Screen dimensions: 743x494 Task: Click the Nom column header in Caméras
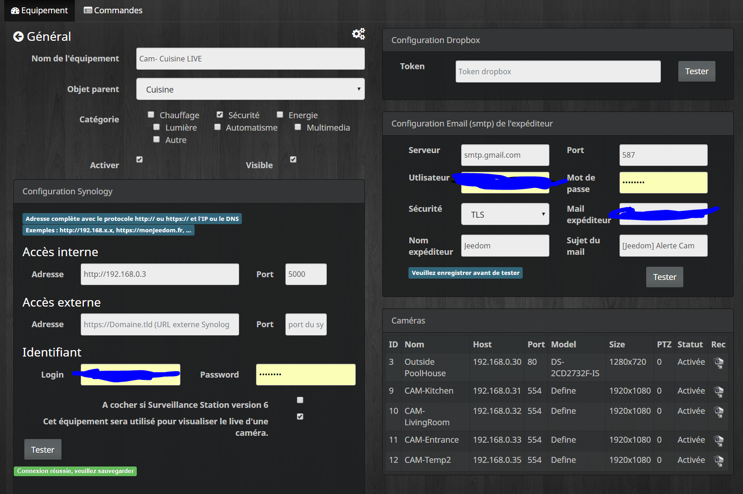pos(414,345)
